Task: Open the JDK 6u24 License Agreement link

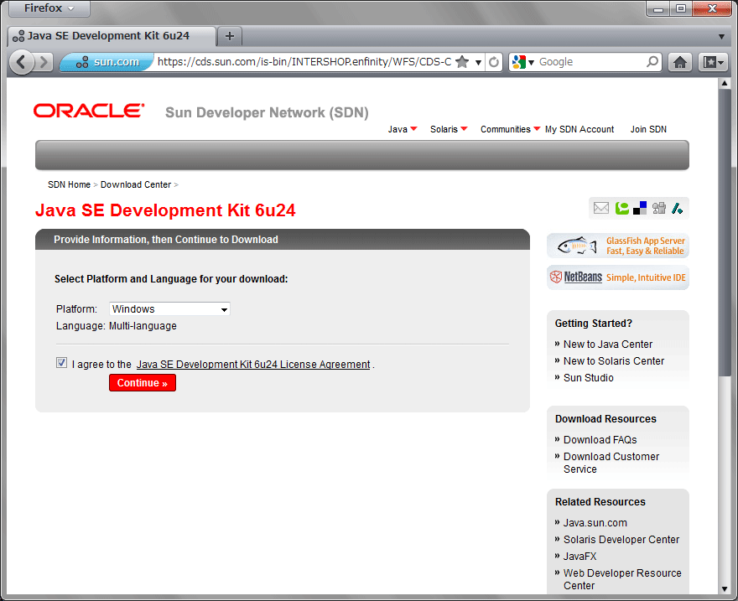Action: click(x=253, y=365)
